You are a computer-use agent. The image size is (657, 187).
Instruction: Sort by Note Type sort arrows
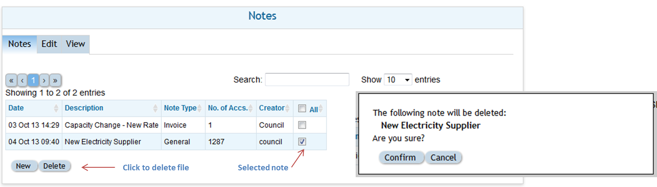pyautogui.click(x=199, y=108)
